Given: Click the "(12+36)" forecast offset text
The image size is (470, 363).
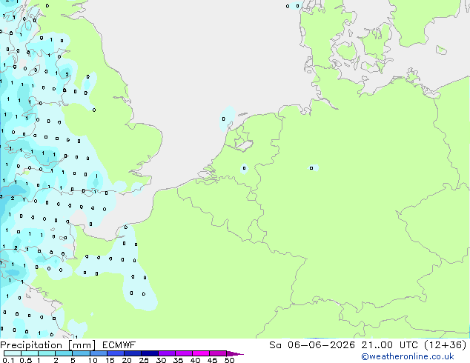Looking at the screenshot, I should click(x=446, y=345).
